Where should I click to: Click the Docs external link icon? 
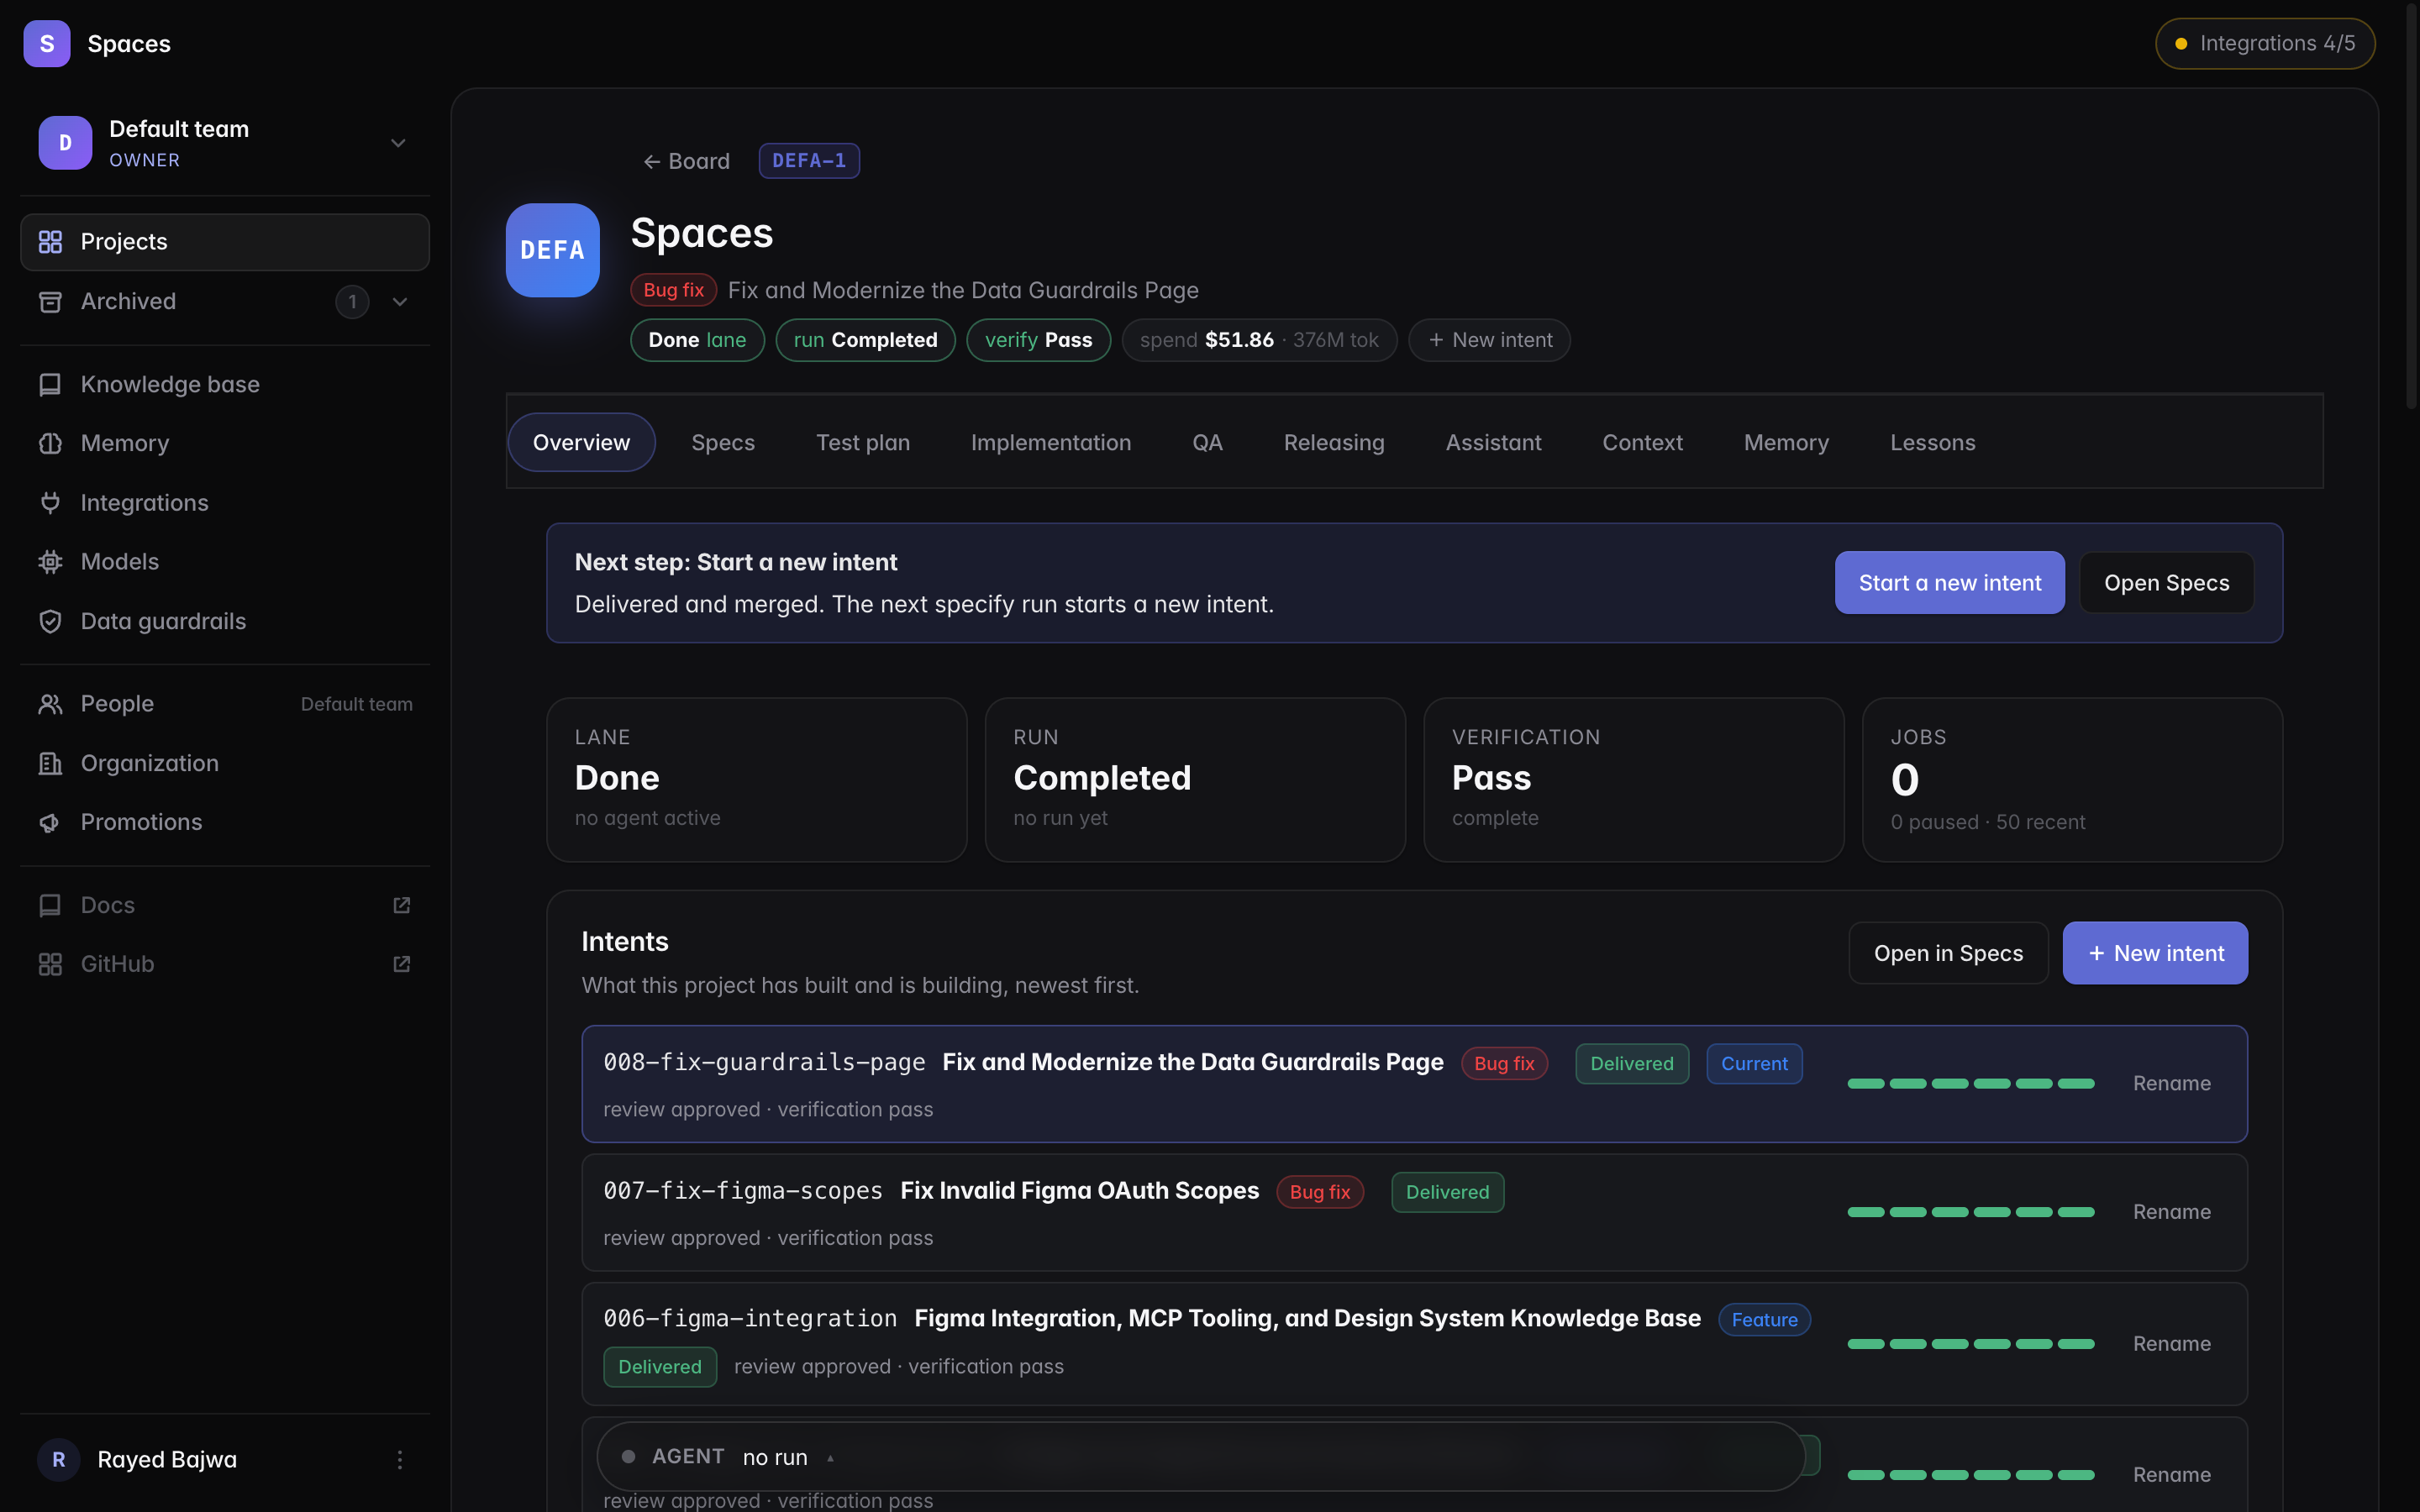pyautogui.click(x=402, y=905)
